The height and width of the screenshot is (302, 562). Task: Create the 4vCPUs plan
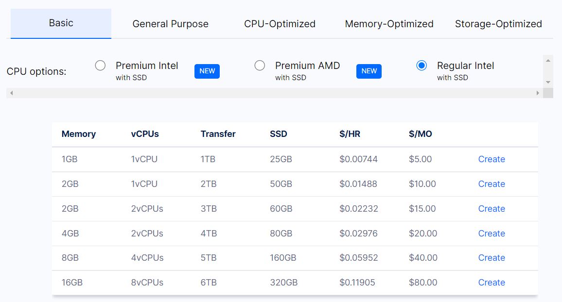click(x=492, y=257)
